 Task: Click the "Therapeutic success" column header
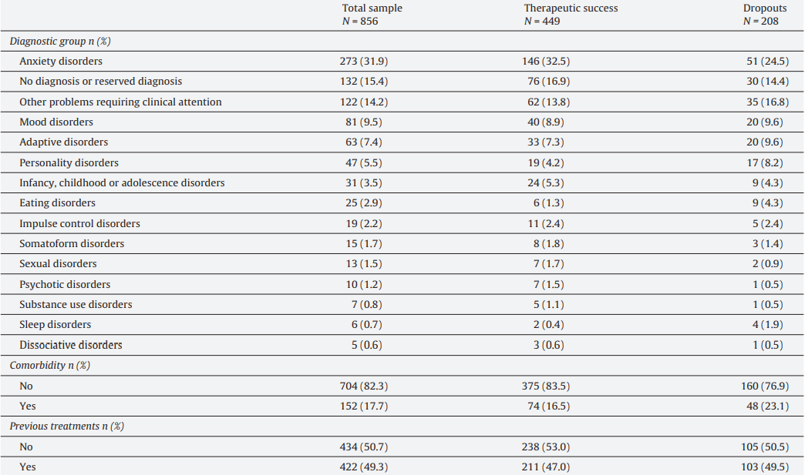pos(571,8)
